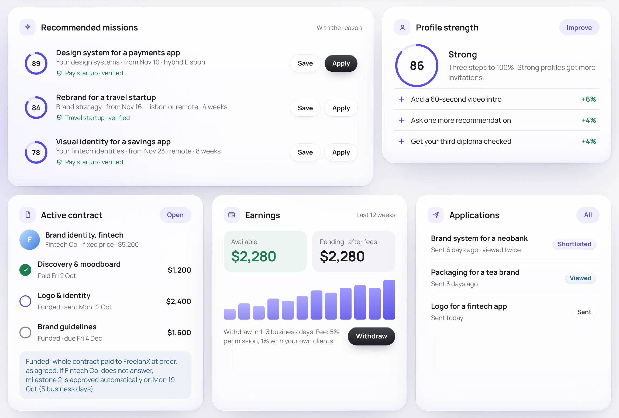Apply to Design system for a payments app
The height and width of the screenshot is (418, 619).
[x=341, y=63]
